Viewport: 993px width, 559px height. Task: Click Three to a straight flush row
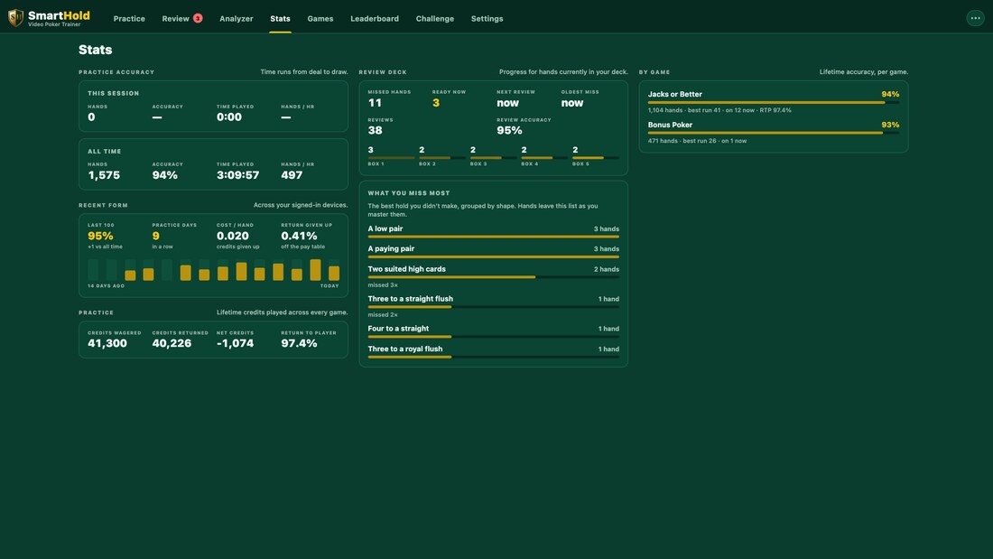493,307
